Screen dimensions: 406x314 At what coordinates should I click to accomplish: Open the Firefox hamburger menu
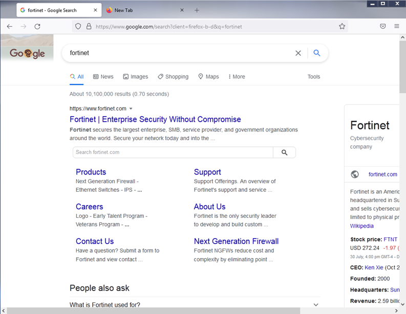(x=397, y=27)
